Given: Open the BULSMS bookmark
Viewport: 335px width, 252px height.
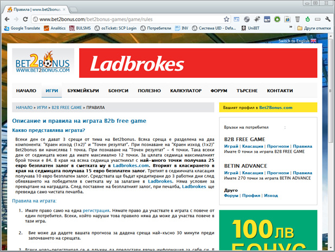Looking at the screenshot, I should tap(80, 28).
